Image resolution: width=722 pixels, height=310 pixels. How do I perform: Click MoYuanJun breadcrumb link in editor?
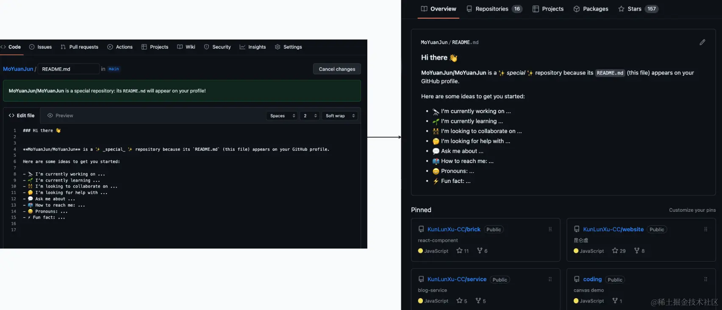point(18,69)
